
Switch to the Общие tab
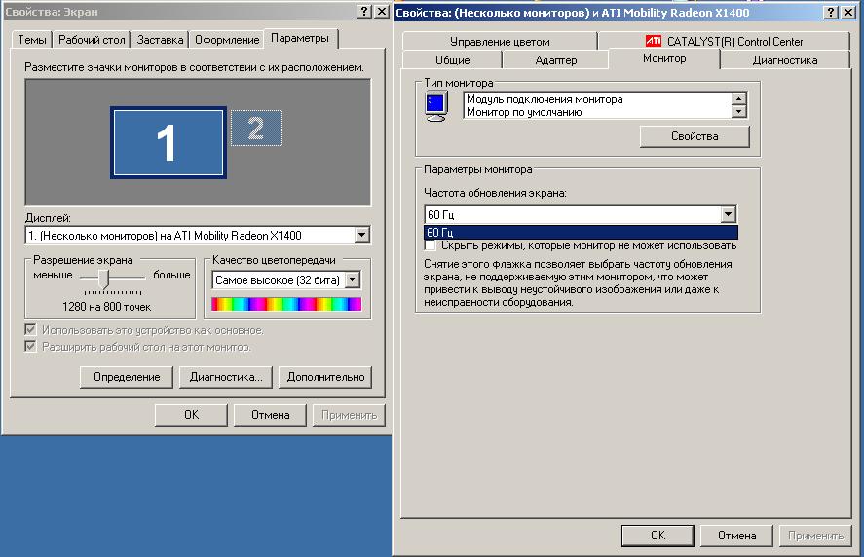pos(452,60)
